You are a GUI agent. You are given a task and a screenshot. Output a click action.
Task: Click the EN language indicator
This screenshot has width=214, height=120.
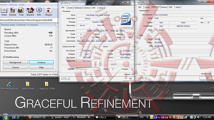[x=142, y=117]
